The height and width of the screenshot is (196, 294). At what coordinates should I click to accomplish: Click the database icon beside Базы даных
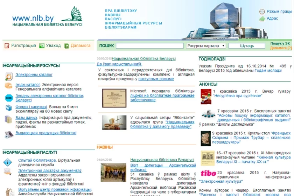[8, 119]
